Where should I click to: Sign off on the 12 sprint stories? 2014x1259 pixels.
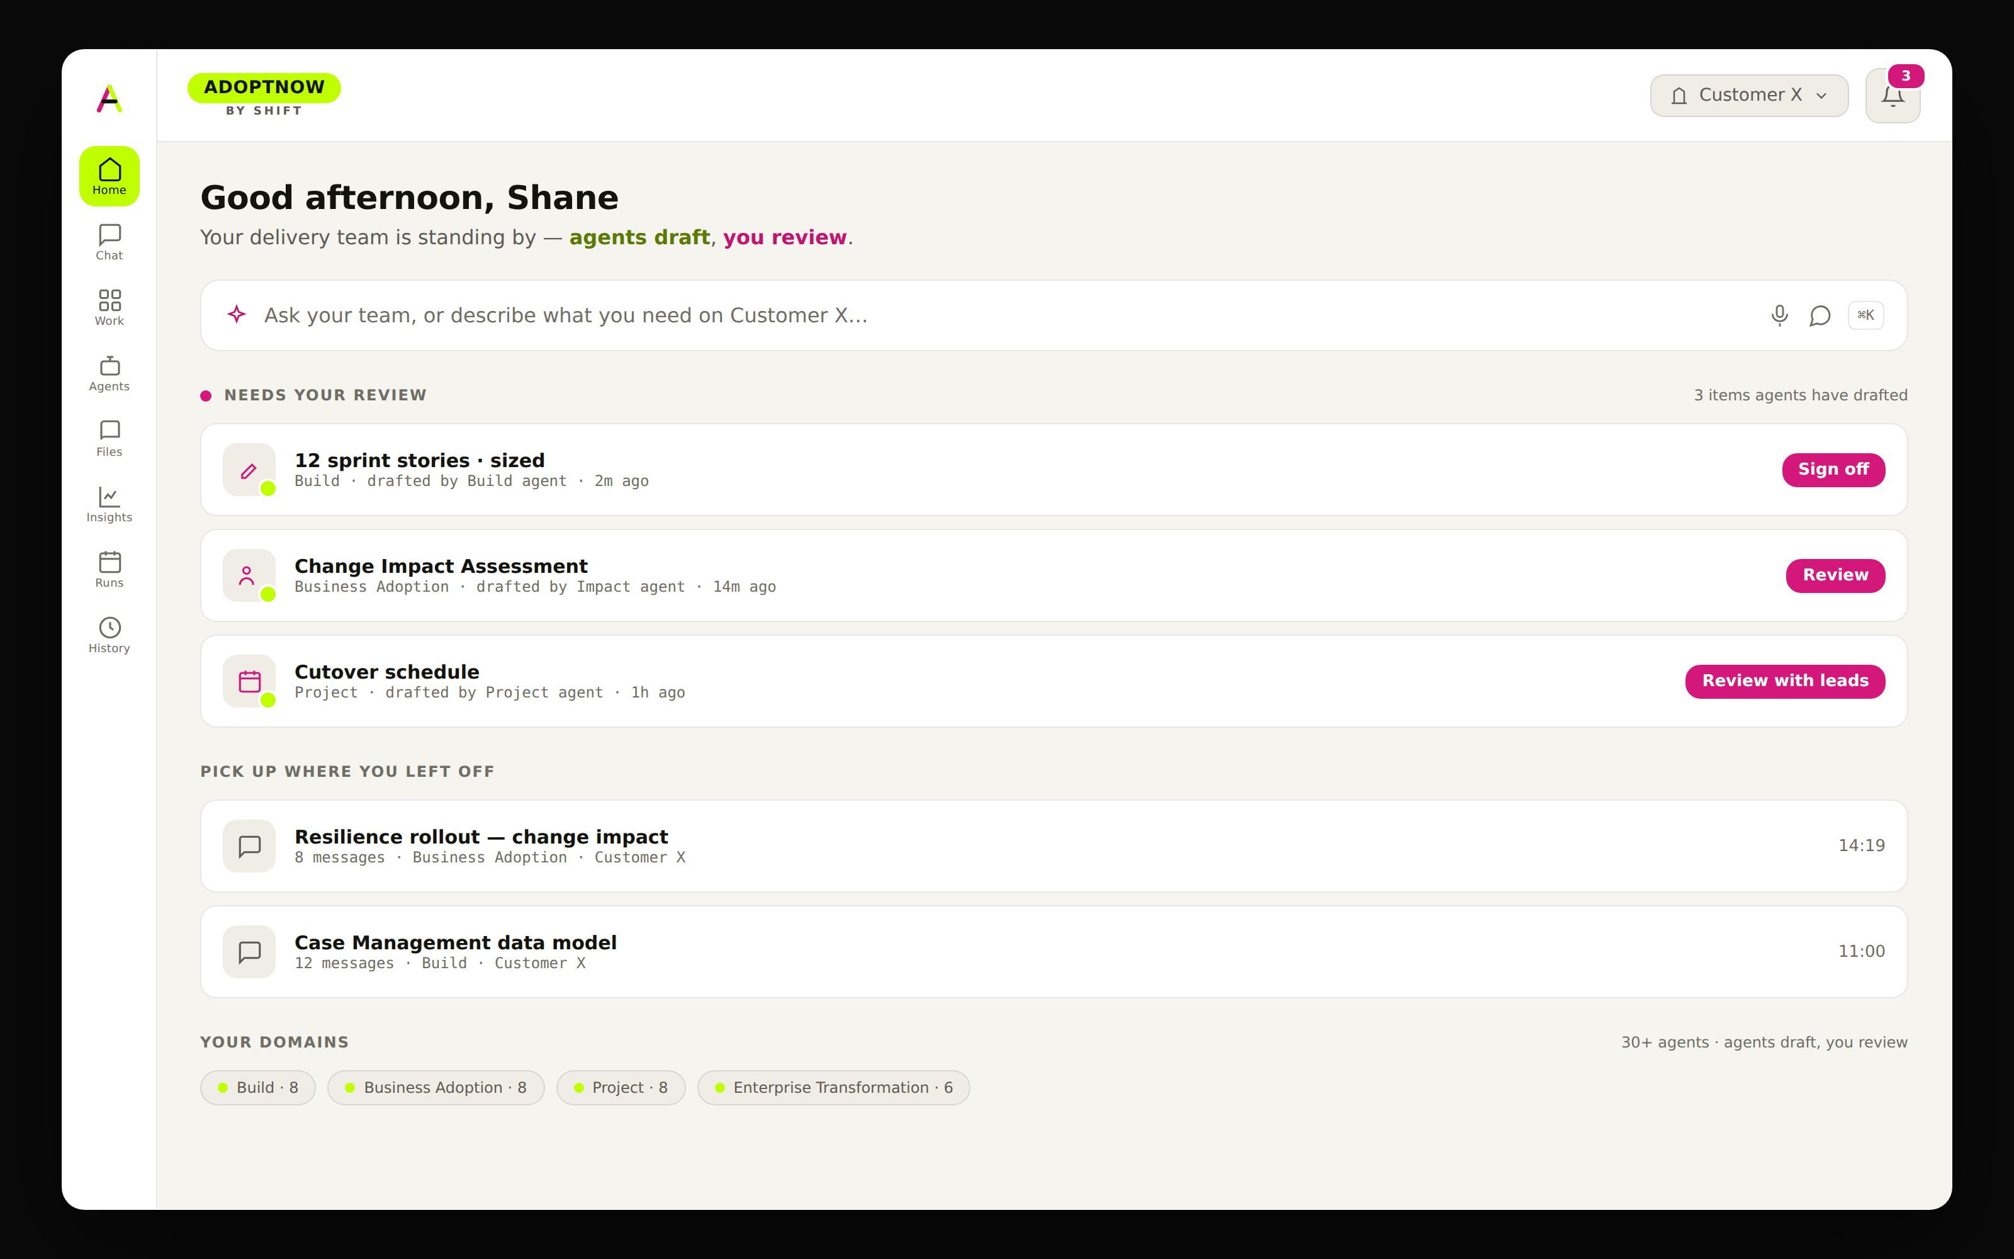(x=1833, y=470)
